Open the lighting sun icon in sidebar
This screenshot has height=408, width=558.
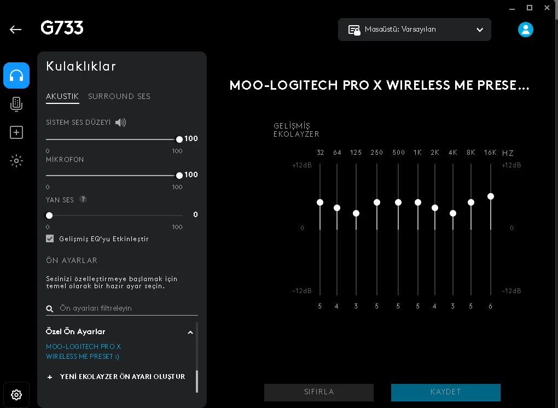point(16,161)
